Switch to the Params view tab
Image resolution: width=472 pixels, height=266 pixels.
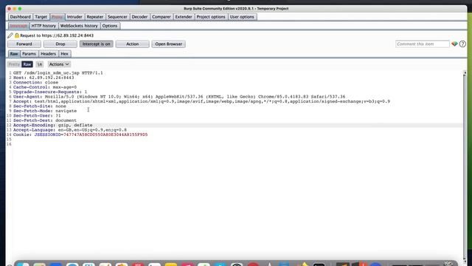coord(29,54)
